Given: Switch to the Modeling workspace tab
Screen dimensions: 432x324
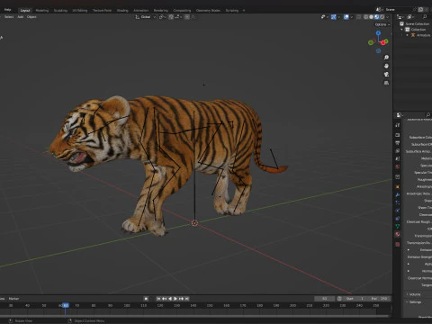Looking at the screenshot, I should point(42,11).
